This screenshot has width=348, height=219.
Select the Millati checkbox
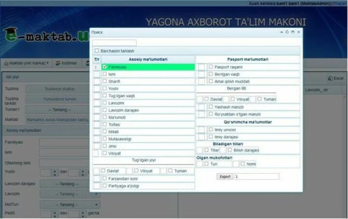pos(104,131)
